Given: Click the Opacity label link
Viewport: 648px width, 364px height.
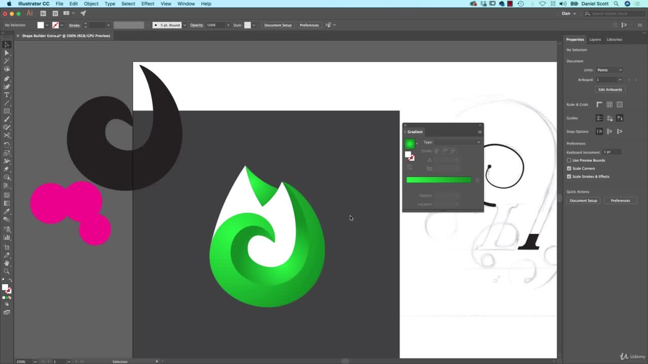Looking at the screenshot, I should coord(196,25).
